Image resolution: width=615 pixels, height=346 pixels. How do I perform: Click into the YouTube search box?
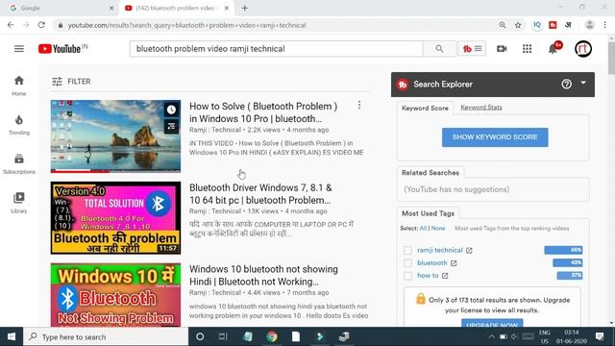[276, 49]
